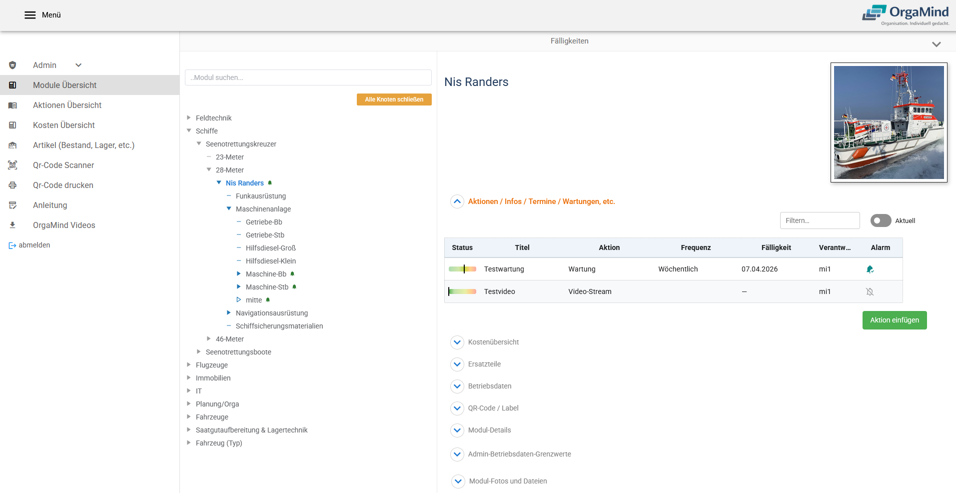Collapse the Aktionen / Infos / Termine section
Image resolution: width=956 pixels, height=493 pixels.
(457, 201)
